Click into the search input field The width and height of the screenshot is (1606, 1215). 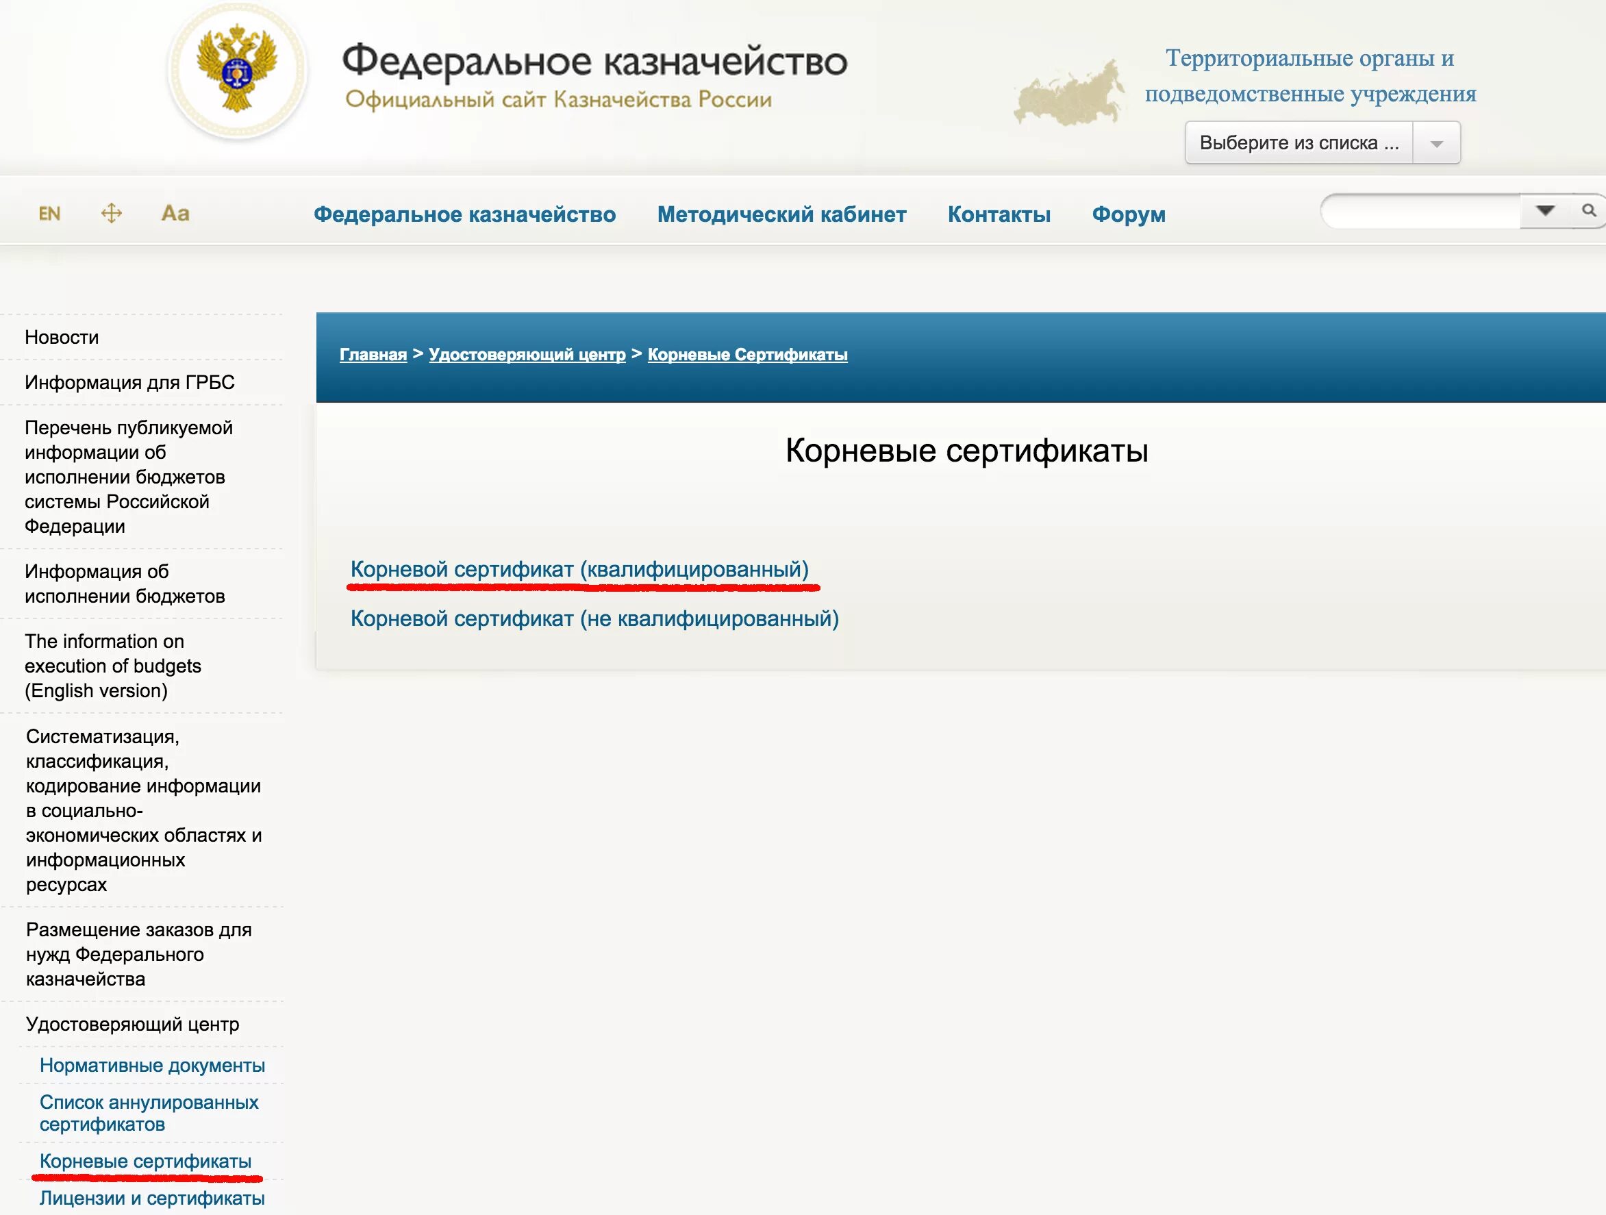[x=1422, y=212]
